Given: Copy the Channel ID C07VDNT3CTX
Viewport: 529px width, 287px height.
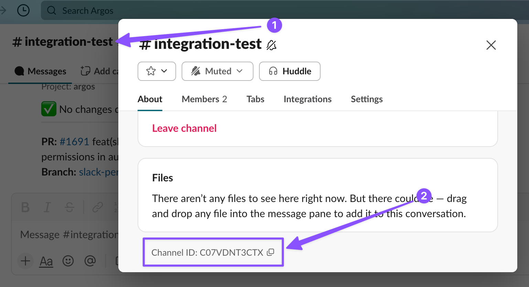Looking at the screenshot, I should point(271,252).
